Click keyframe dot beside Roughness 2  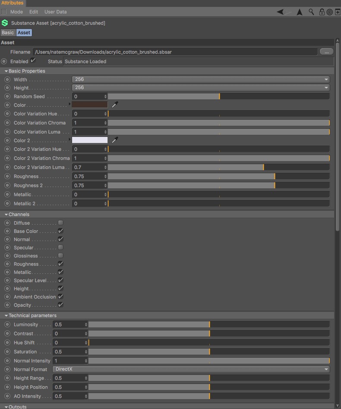[x=7, y=185]
